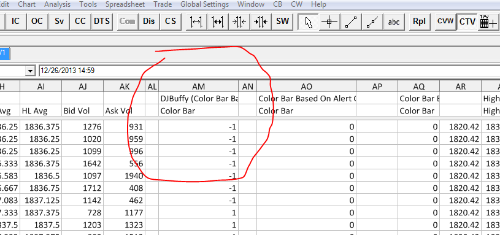Select the ray drawing tool
500x235 pixels.
[x=372, y=21]
